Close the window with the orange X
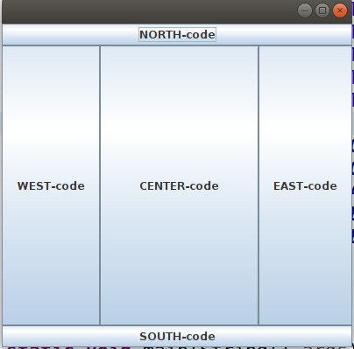Screen dimensions: 354x349 pos(340,10)
